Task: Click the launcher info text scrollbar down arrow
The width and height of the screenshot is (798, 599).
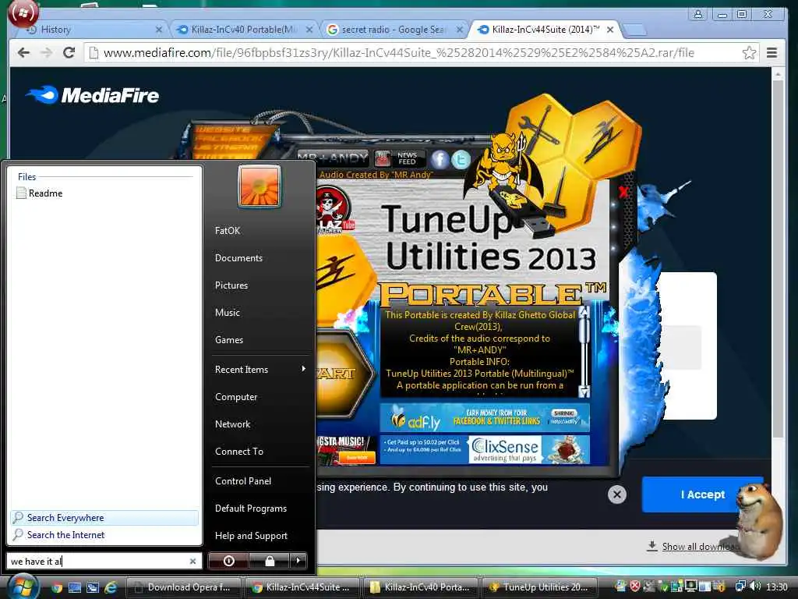Action: click(x=584, y=392)
